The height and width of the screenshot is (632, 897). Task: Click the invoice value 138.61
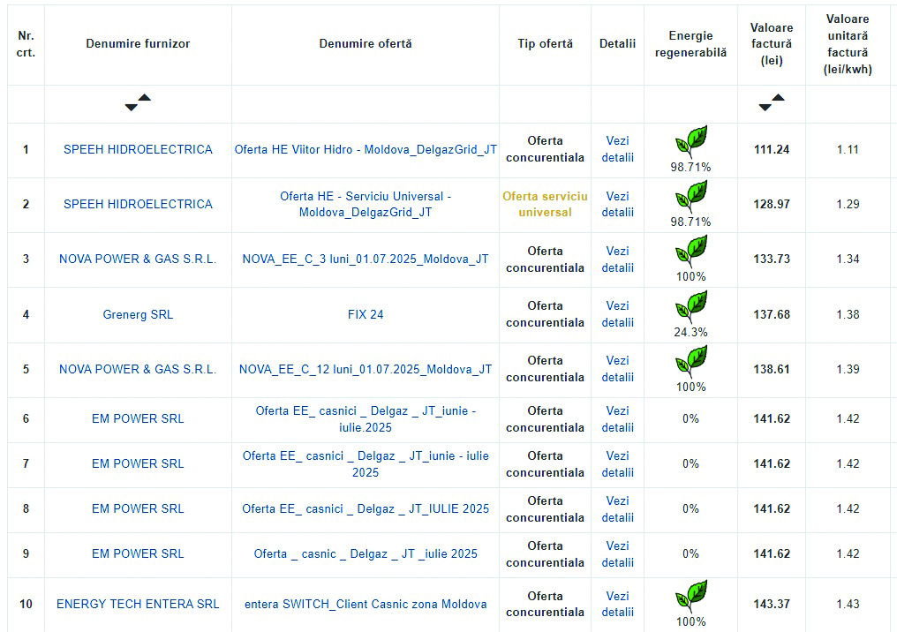(x=772, y=370)
